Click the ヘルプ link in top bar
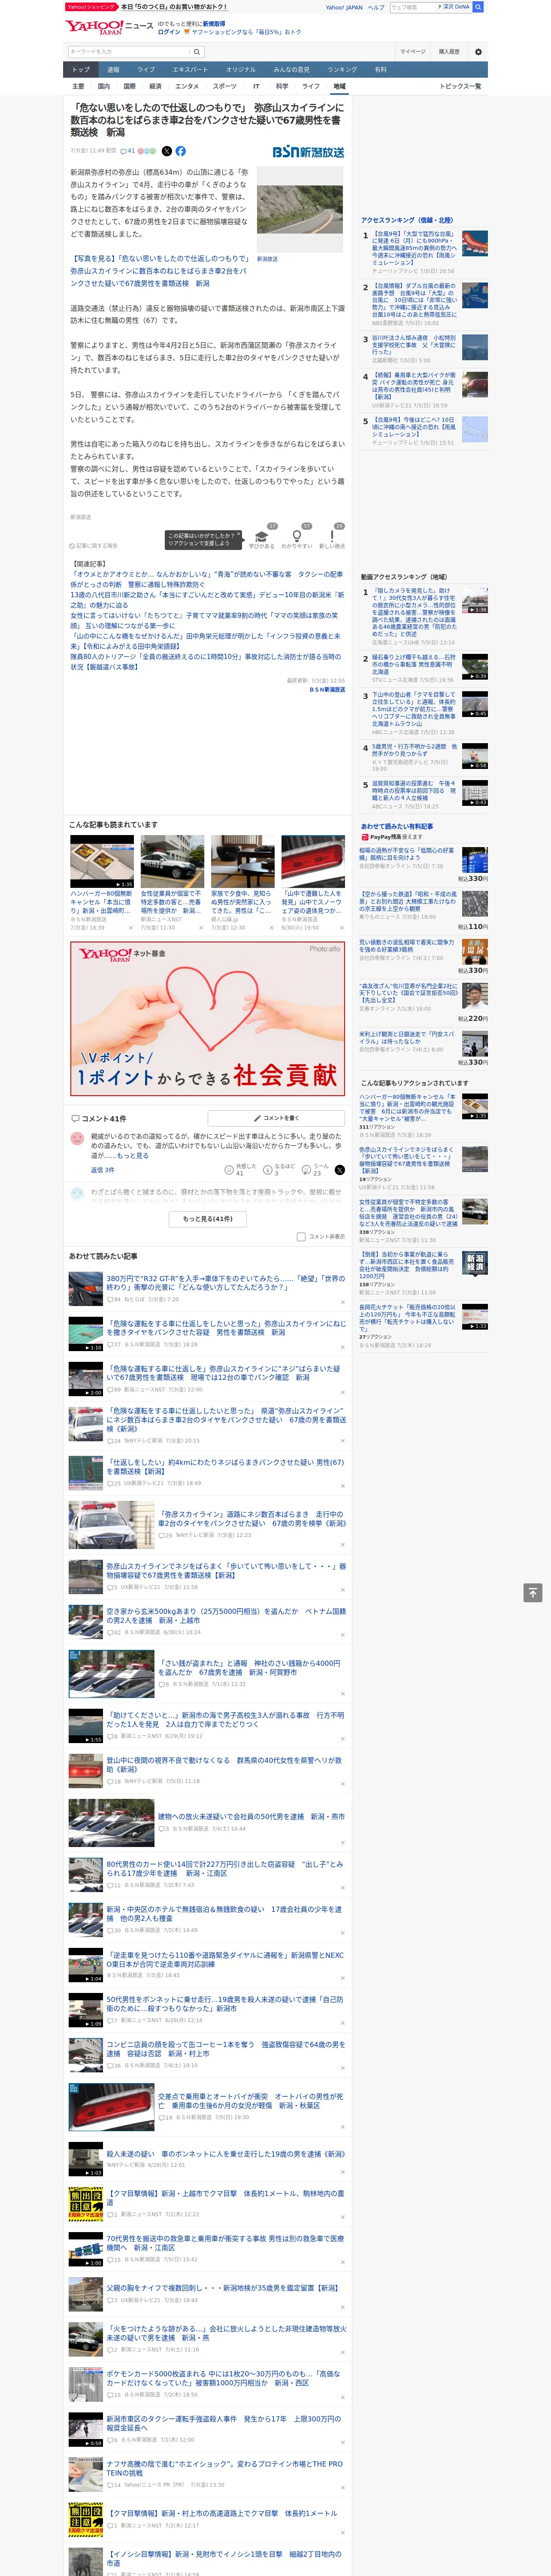Viewport: 551px width, 2576px height. (375, 7)
